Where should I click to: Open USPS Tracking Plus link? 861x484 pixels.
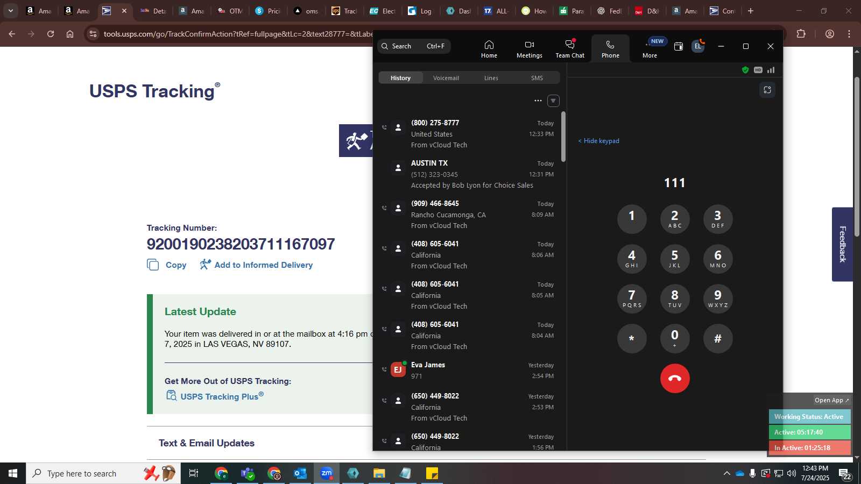click(x=215, y=396)
